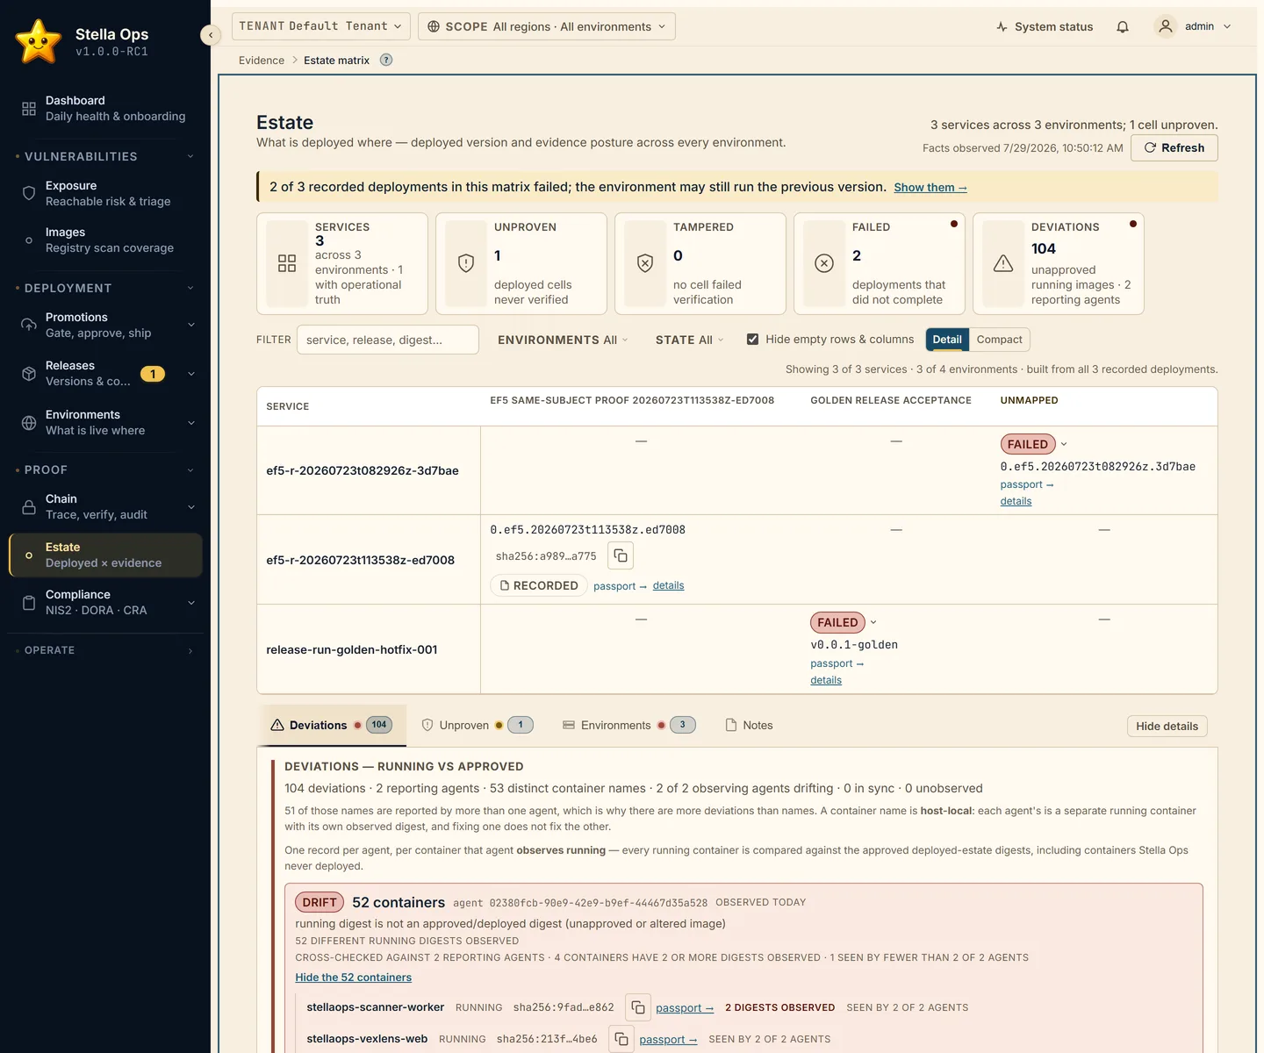The width and height of the screenshot is (1264, 1053).
Task: Click the Deviations card warning triangle icon
Action: click(x=1003, y=263)
